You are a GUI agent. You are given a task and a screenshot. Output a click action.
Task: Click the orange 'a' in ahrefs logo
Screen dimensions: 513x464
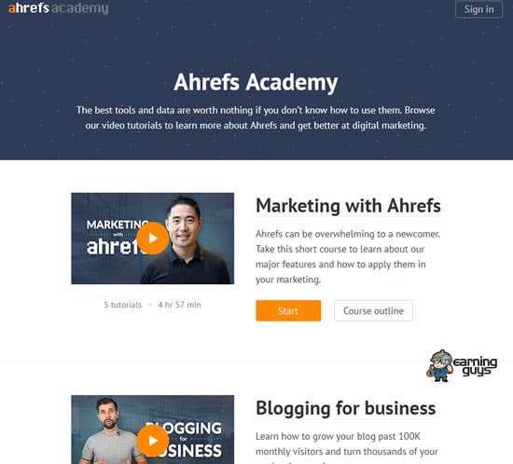pos(12,8)
